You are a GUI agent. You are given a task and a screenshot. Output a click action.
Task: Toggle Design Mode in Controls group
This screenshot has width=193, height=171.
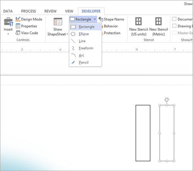[x=29, y=19]
